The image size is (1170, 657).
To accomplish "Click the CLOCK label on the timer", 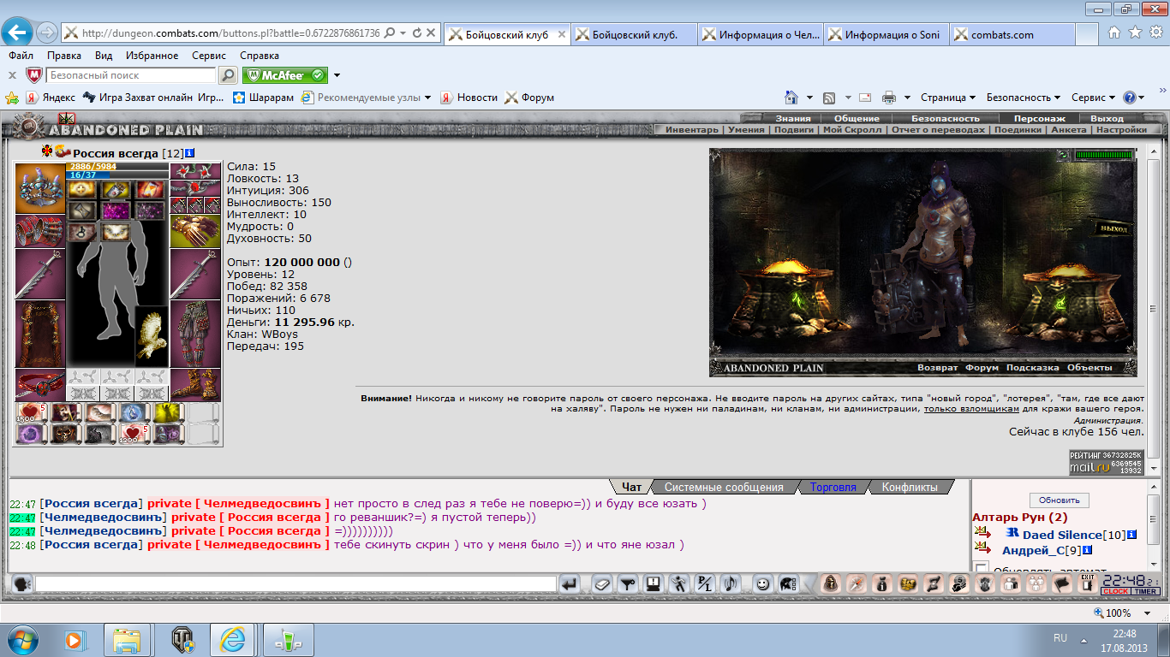I will pyautogui.click(x=1115, y=591).
